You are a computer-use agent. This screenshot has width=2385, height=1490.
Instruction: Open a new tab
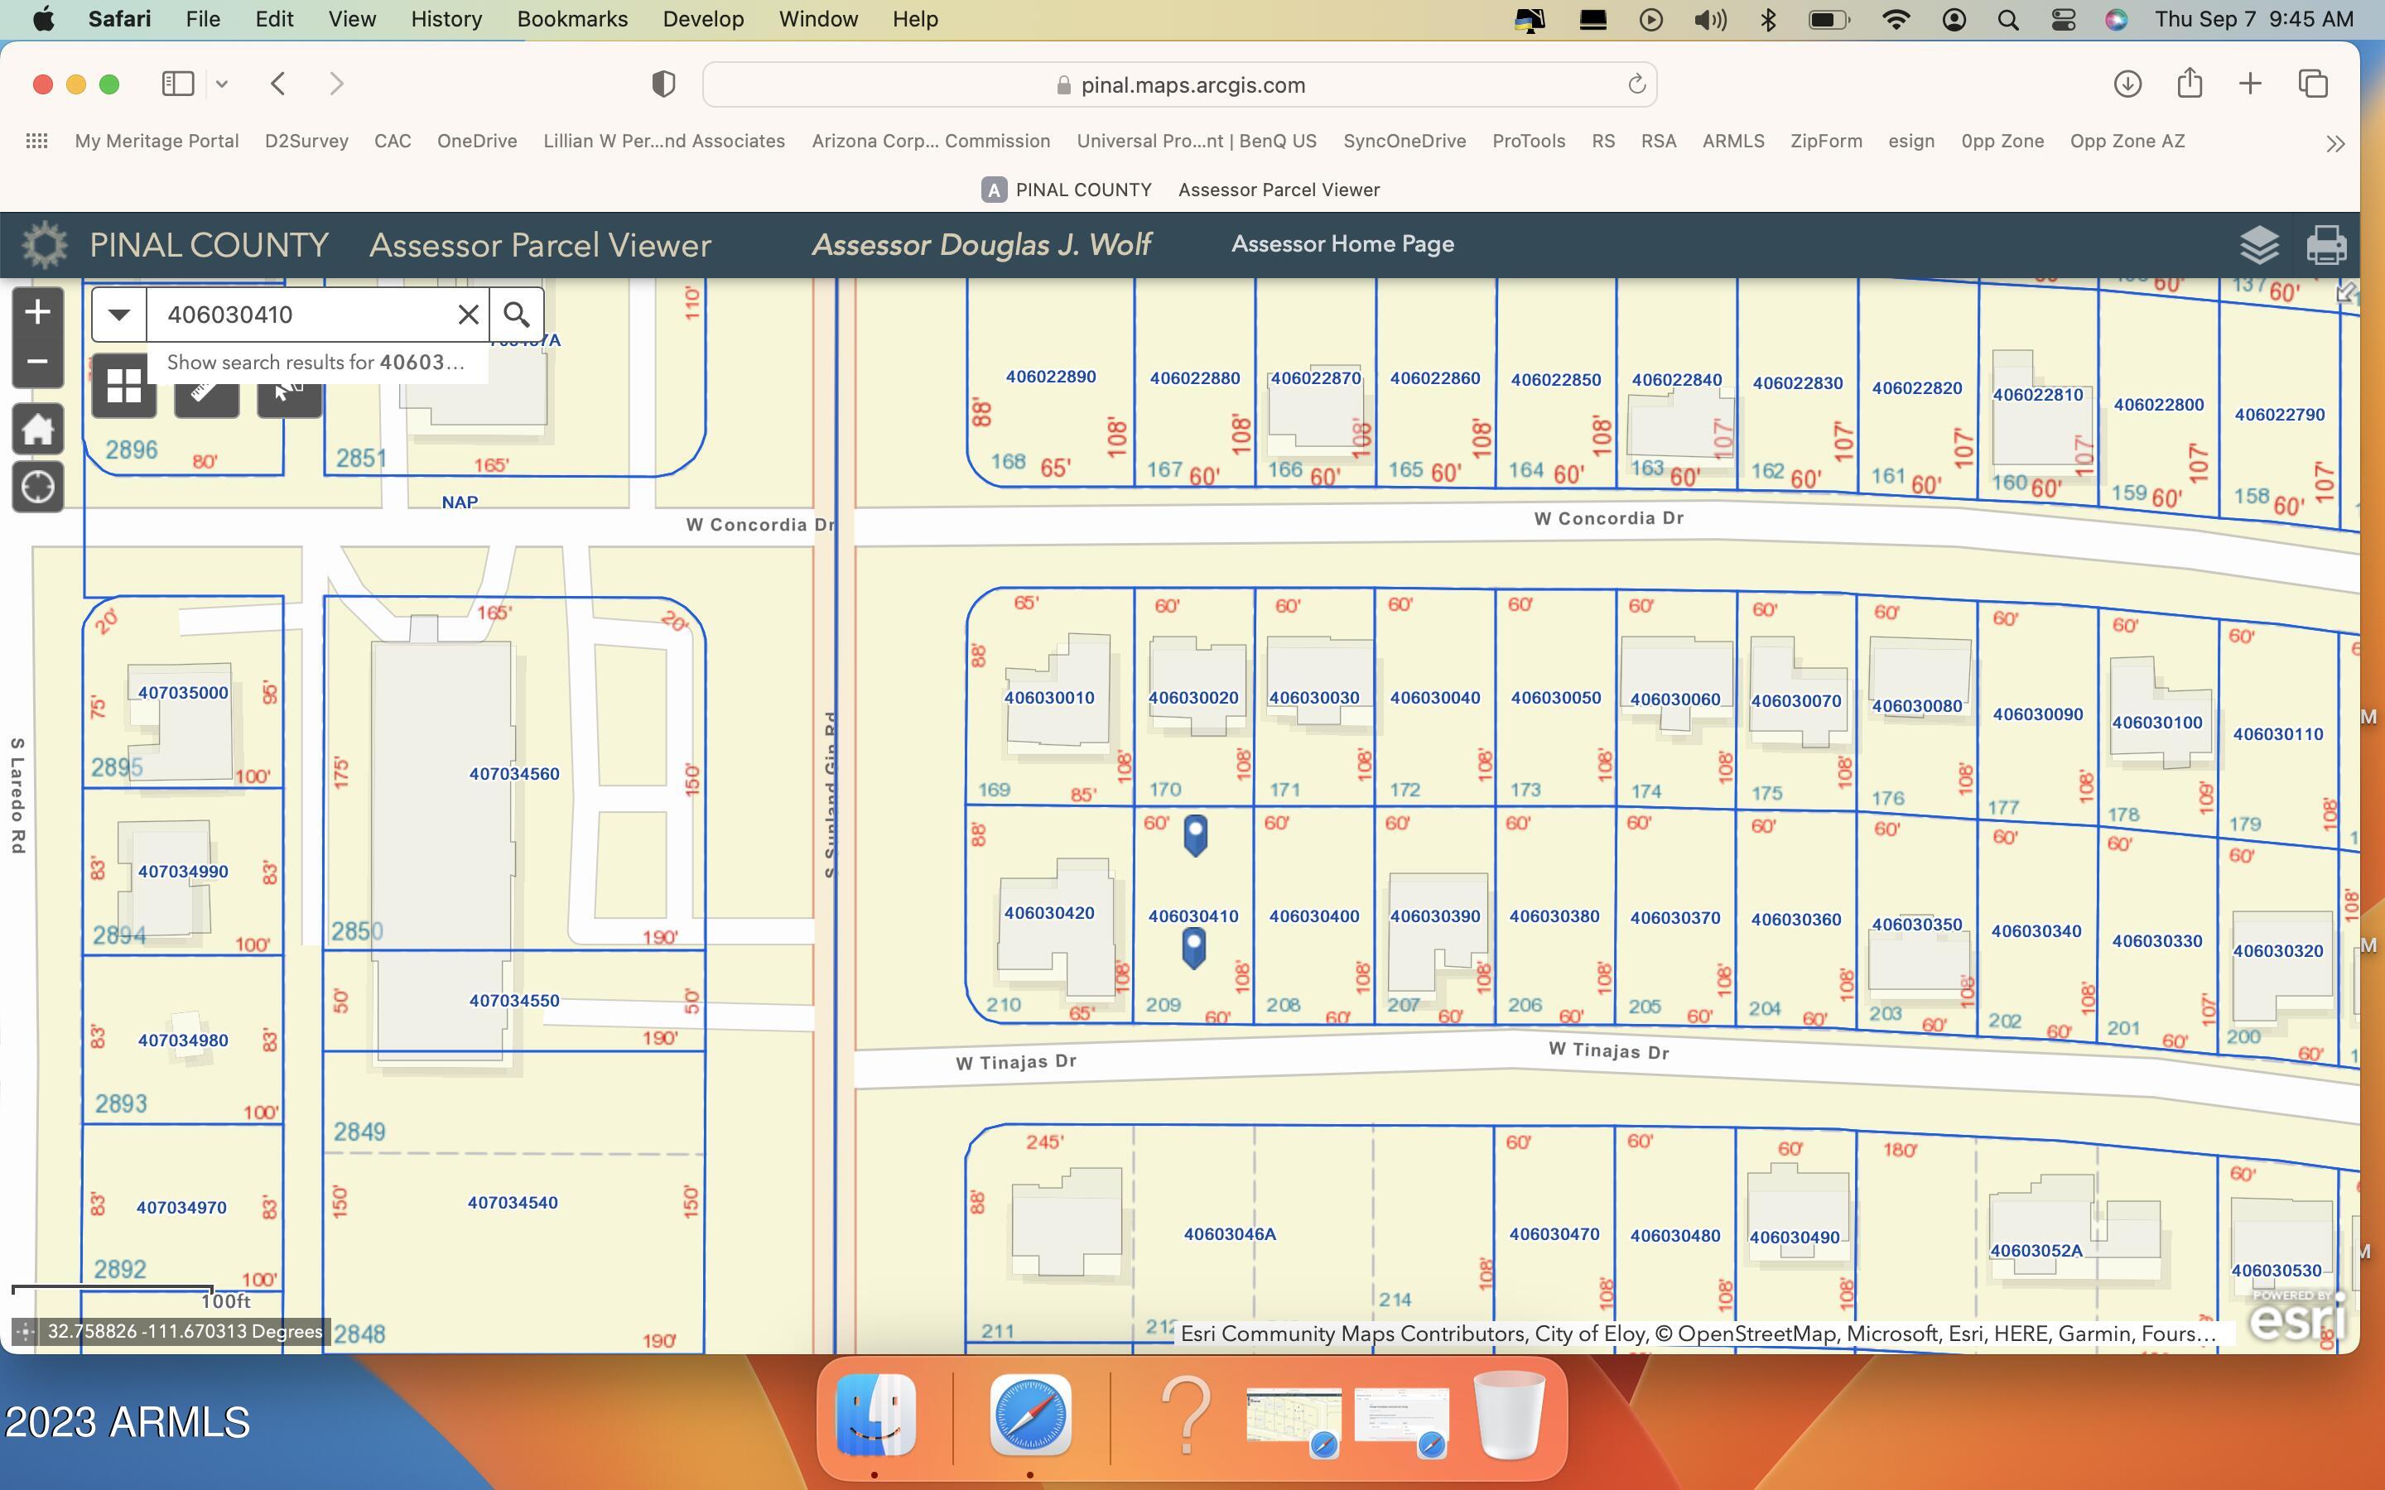(2250, 84)
